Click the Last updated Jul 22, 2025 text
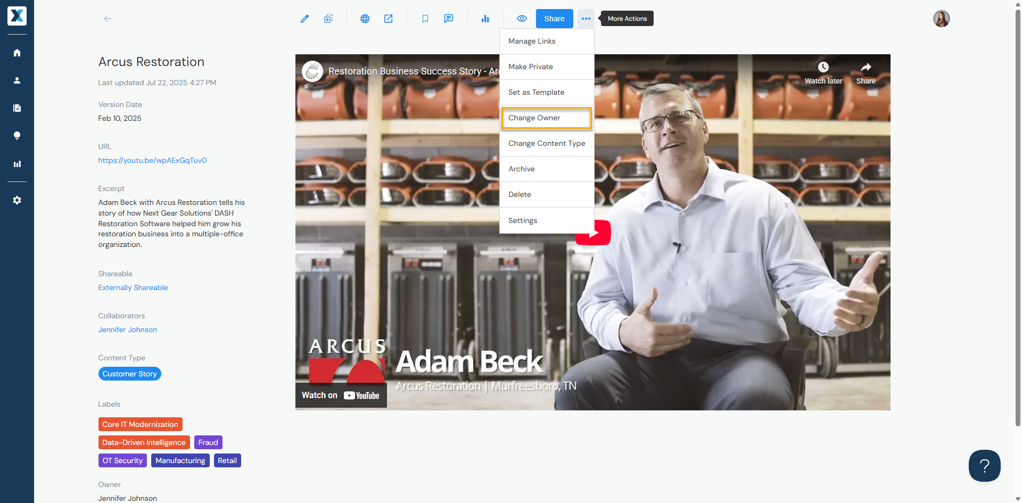This screenshot has height=503, width=1022. (x=157, y=83)
